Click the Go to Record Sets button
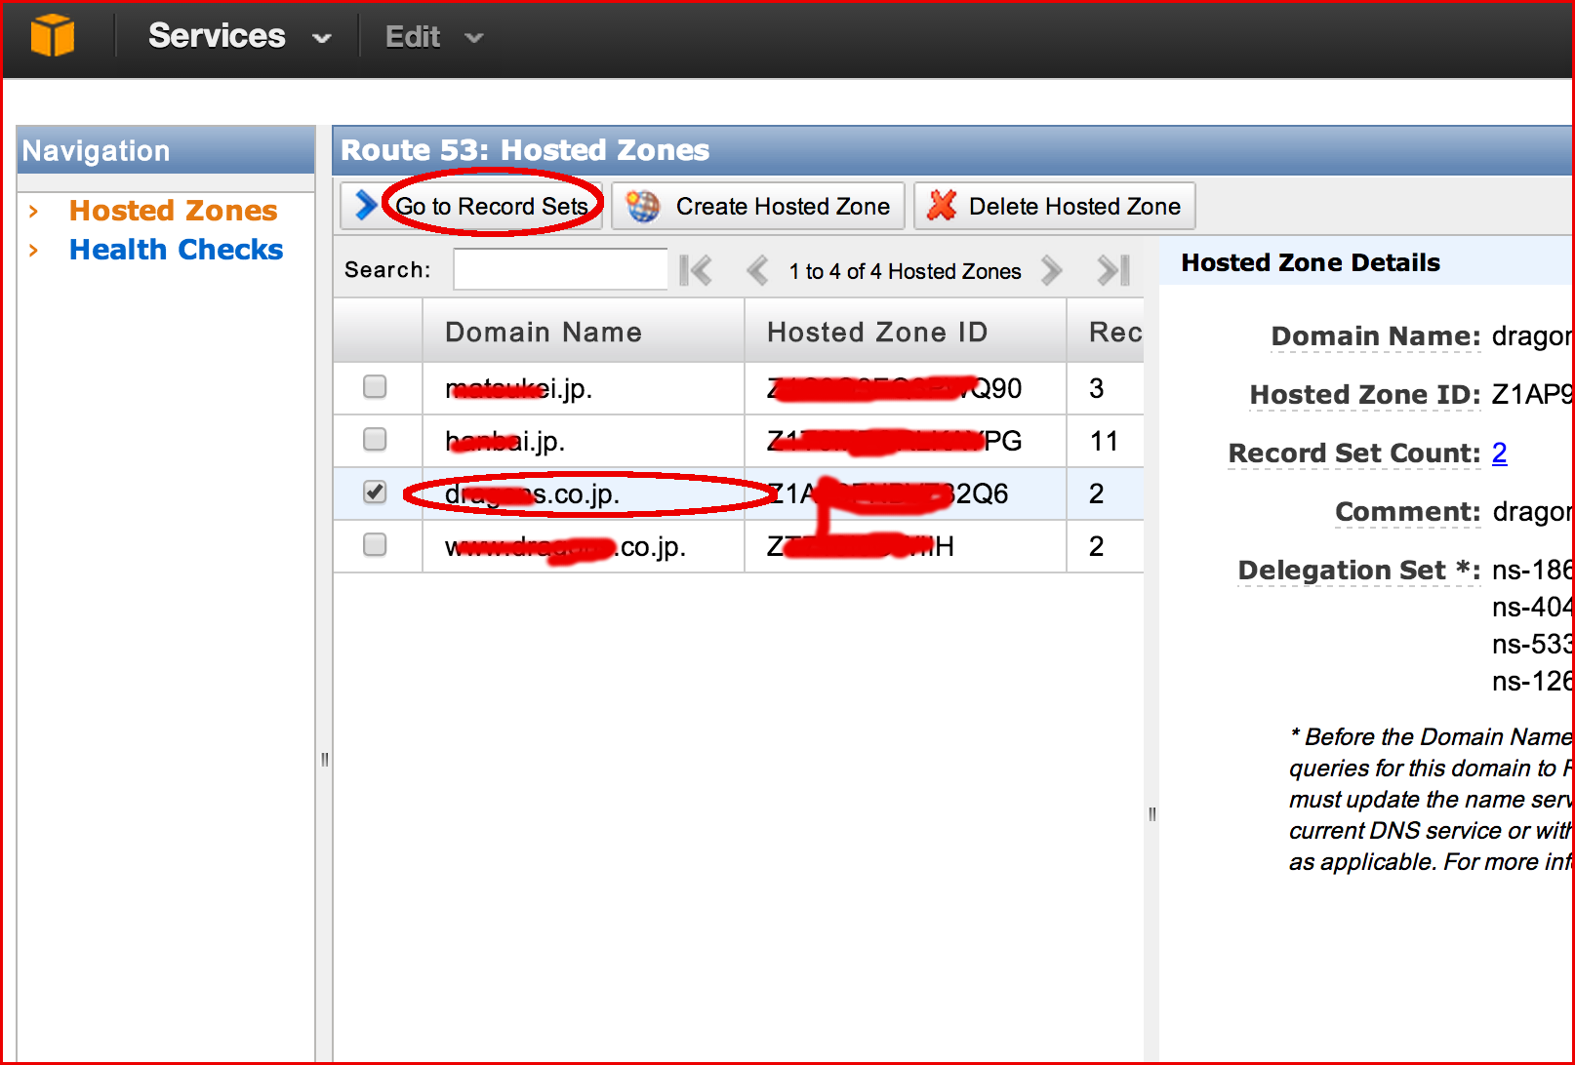Viewport: 1575px width, 1065px height. pos(471,206)
